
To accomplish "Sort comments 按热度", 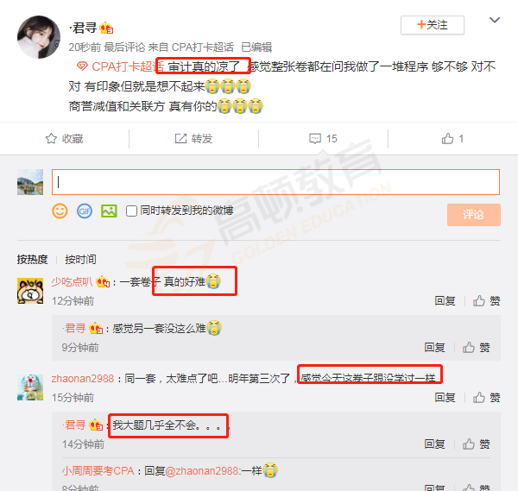I will (x=33, y=260).
